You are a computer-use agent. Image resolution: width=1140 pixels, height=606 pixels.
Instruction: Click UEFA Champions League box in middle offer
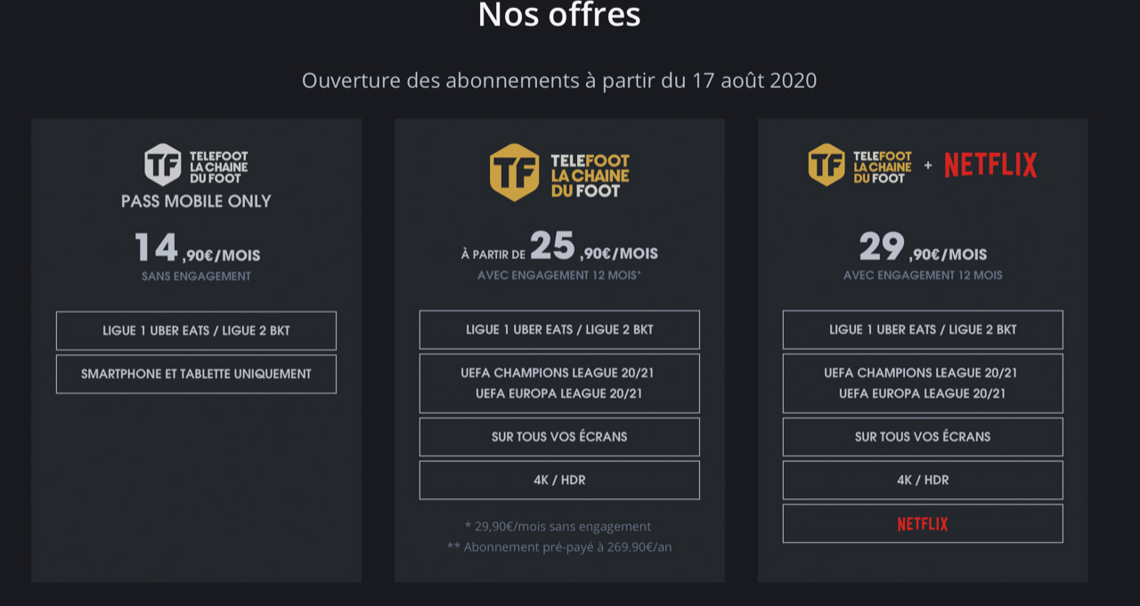pyautogui.click(x=559, y=384)
